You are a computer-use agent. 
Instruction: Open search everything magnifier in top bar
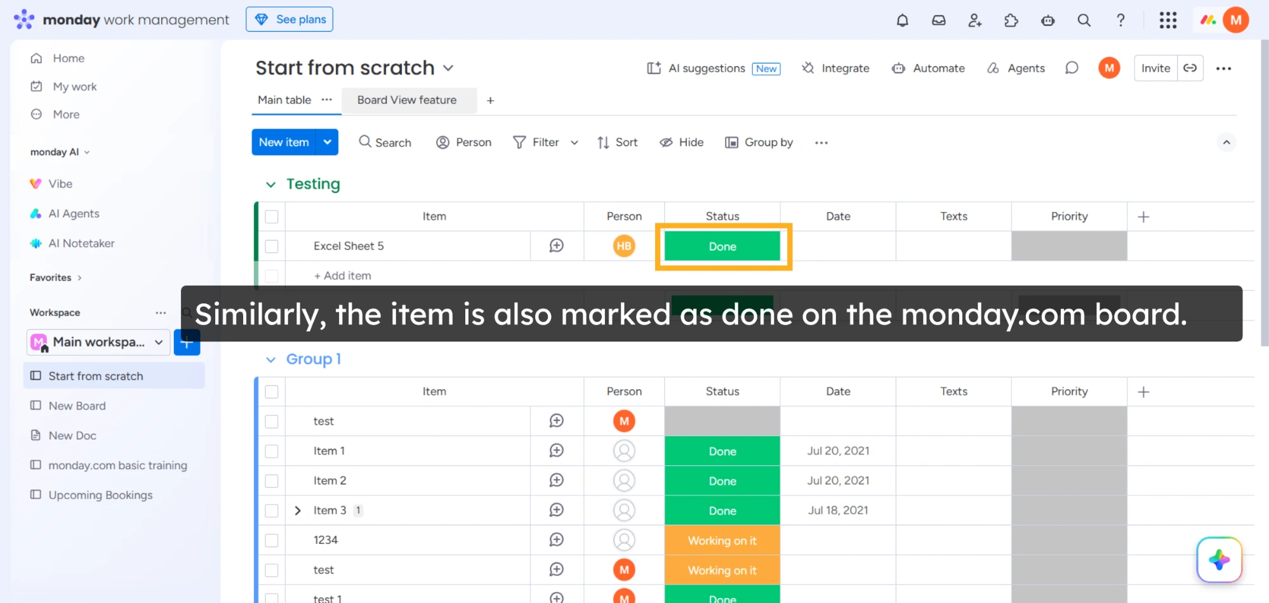click(x=1084, y=20)
